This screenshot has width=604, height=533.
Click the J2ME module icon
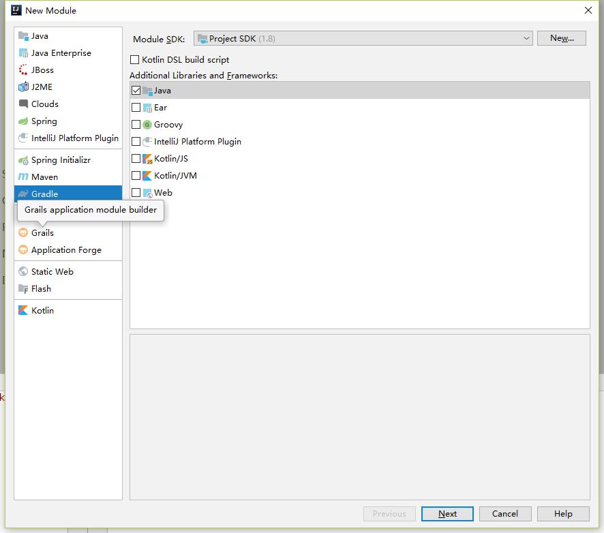tap(23, 87)
